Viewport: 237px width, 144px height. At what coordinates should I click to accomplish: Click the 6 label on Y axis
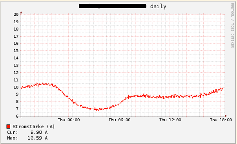(17, 116)
